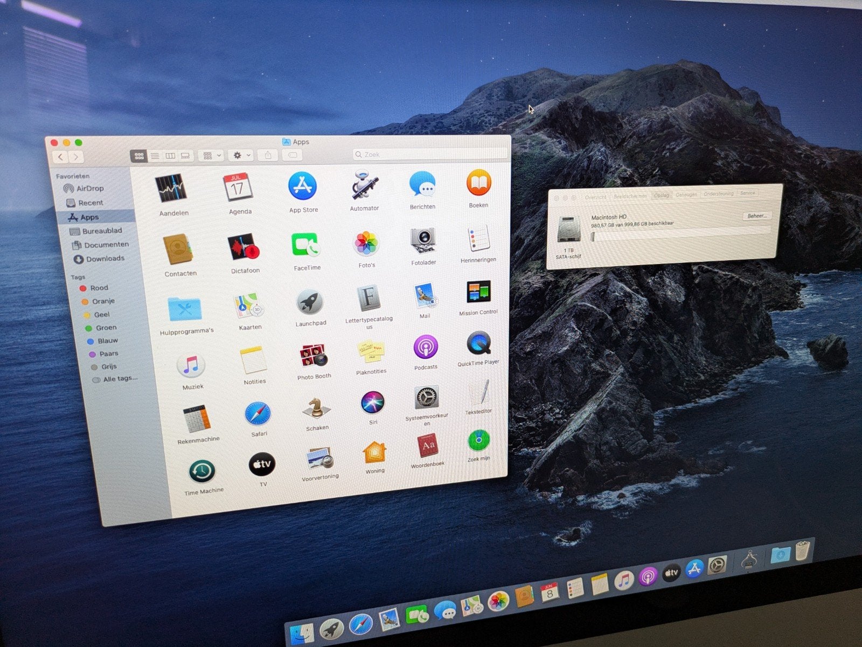Open the Photo Booth app icon

[x=314, y=357]
